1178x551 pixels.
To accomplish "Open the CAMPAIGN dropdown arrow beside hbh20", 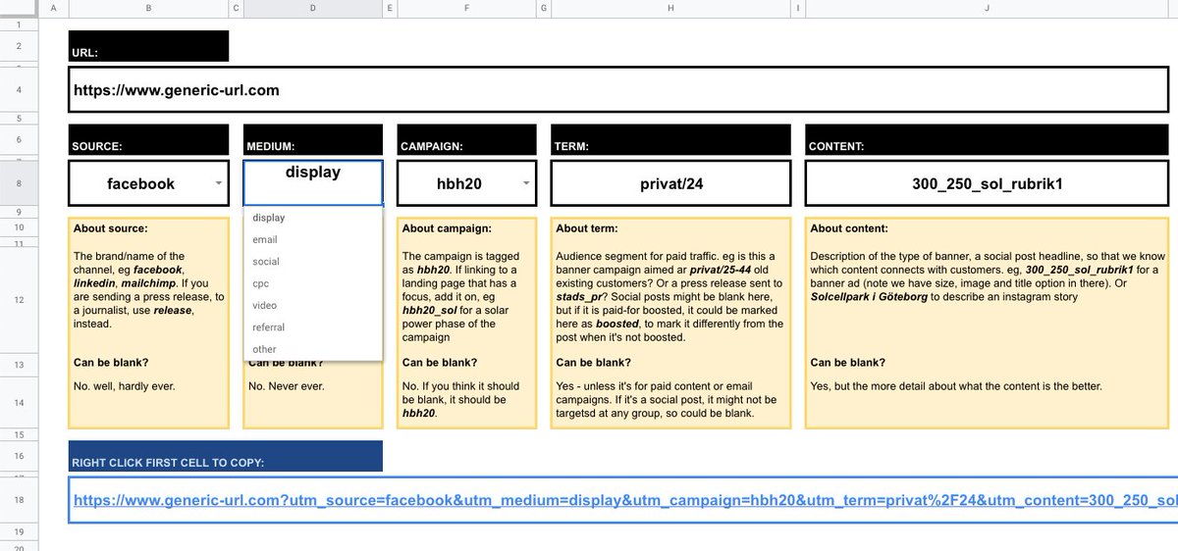I will point(527,183).
